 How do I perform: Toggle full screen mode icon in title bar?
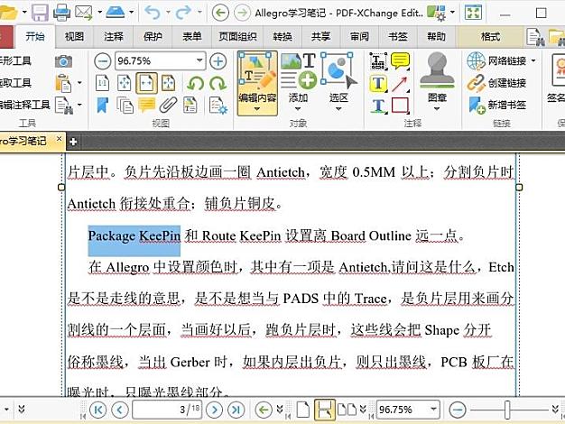coord(473,13)
